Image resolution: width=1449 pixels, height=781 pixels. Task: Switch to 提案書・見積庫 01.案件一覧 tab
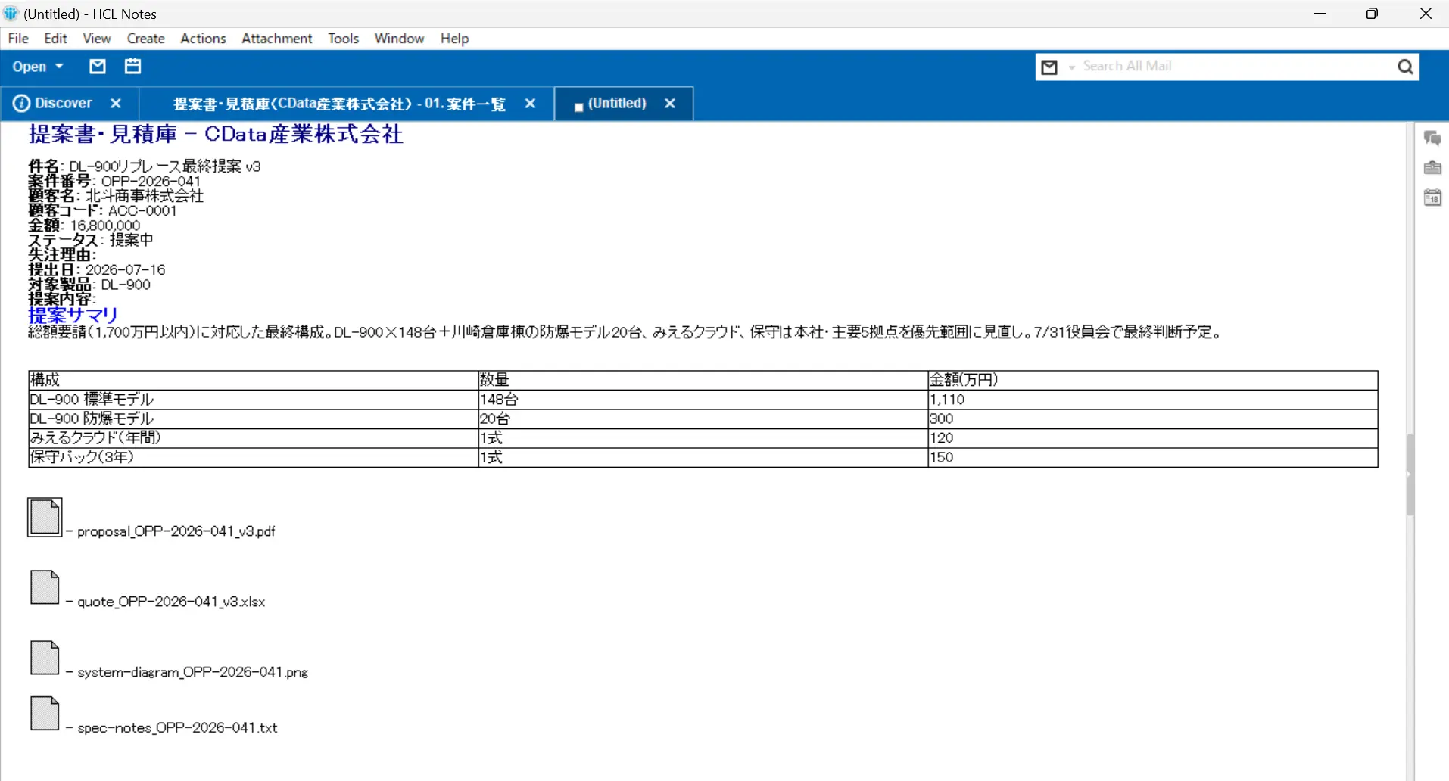point(338,104)
